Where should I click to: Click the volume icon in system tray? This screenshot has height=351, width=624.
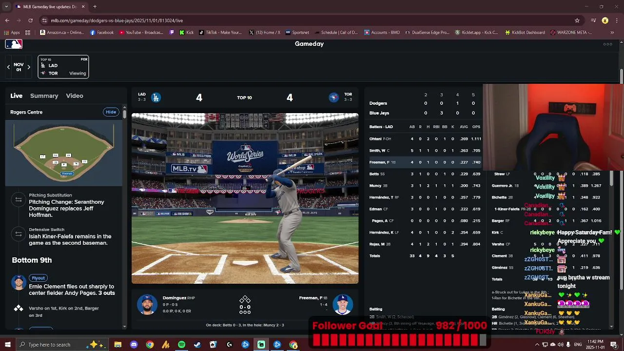560,345
